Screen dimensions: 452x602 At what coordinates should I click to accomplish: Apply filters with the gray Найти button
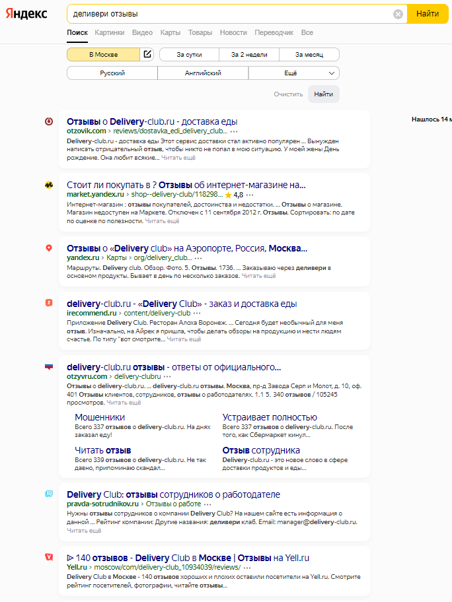[324, 94]
